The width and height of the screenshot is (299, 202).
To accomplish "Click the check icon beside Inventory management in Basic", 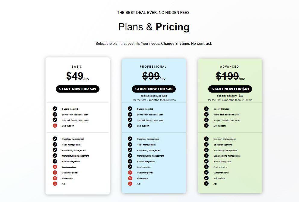I will (x=55, y=139).
